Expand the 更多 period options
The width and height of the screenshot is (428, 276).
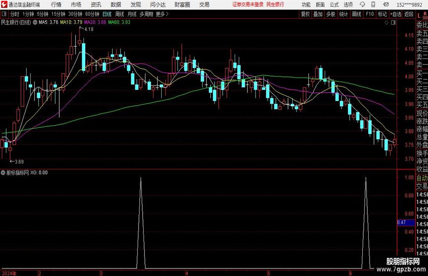[x=162, y=14]
